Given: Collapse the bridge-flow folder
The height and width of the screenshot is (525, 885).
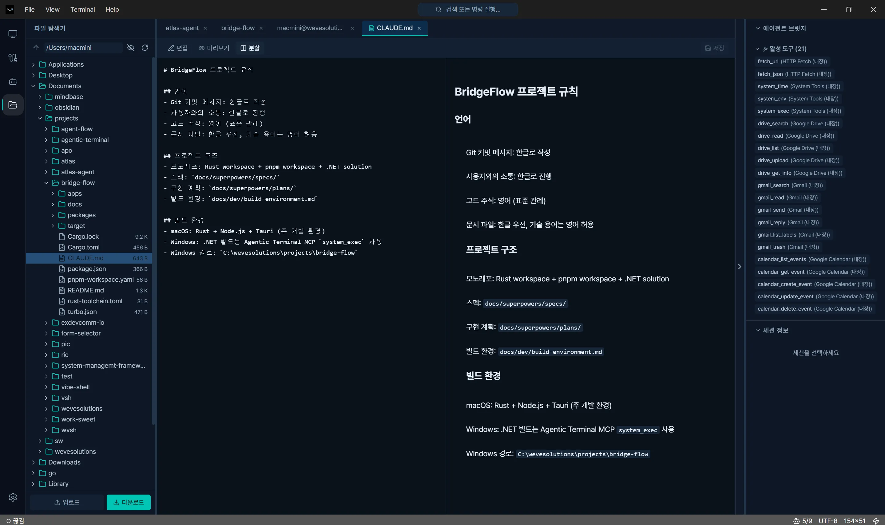Looking at the screenshot, I should 46,182.
